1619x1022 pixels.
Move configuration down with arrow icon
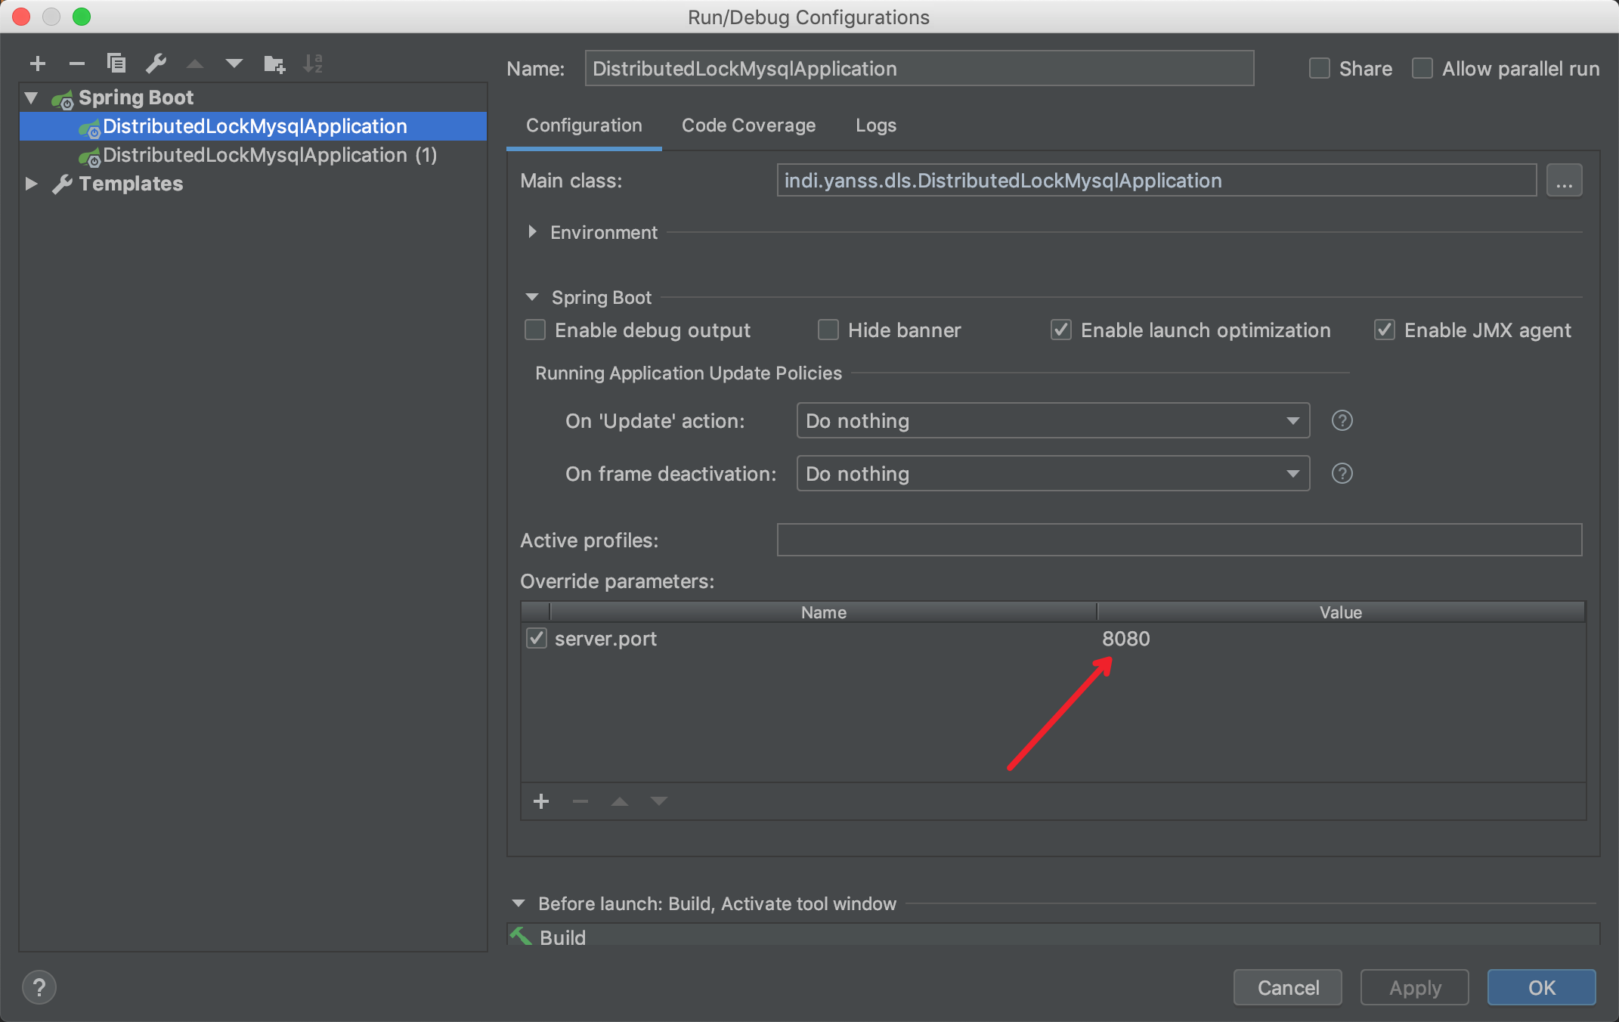234,63
